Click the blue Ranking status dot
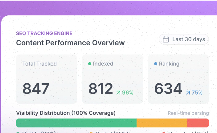217x133 pixels. tap(156, 64)
